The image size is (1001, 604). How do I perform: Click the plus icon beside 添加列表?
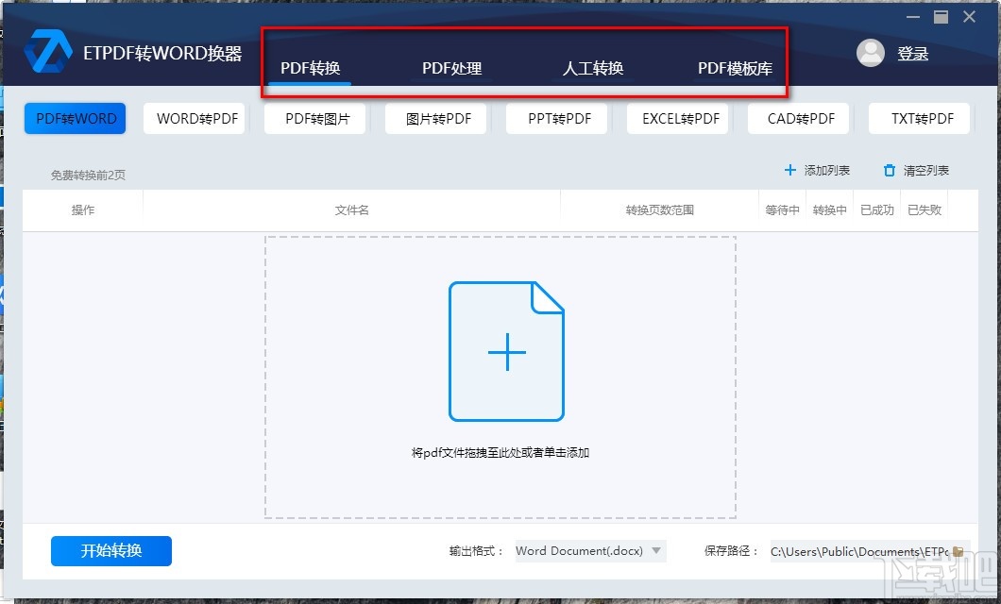pos(790,170)
